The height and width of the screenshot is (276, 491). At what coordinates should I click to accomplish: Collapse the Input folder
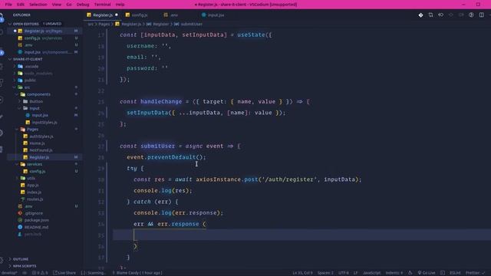(35, 108)
